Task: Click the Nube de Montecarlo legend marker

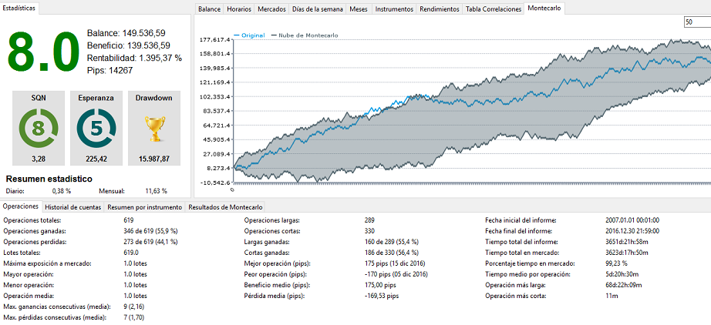Action: (272, 35)
